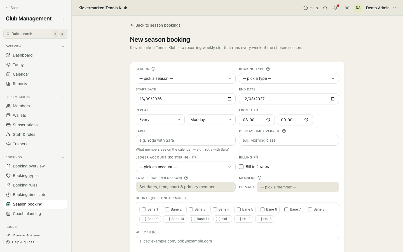Click the Season help question icon
The image size is (403, 252).
tap(153, 69)
